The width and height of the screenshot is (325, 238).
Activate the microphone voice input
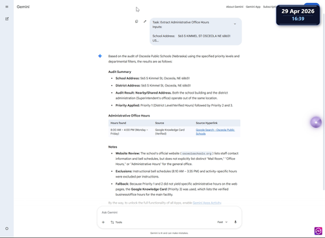235,222
